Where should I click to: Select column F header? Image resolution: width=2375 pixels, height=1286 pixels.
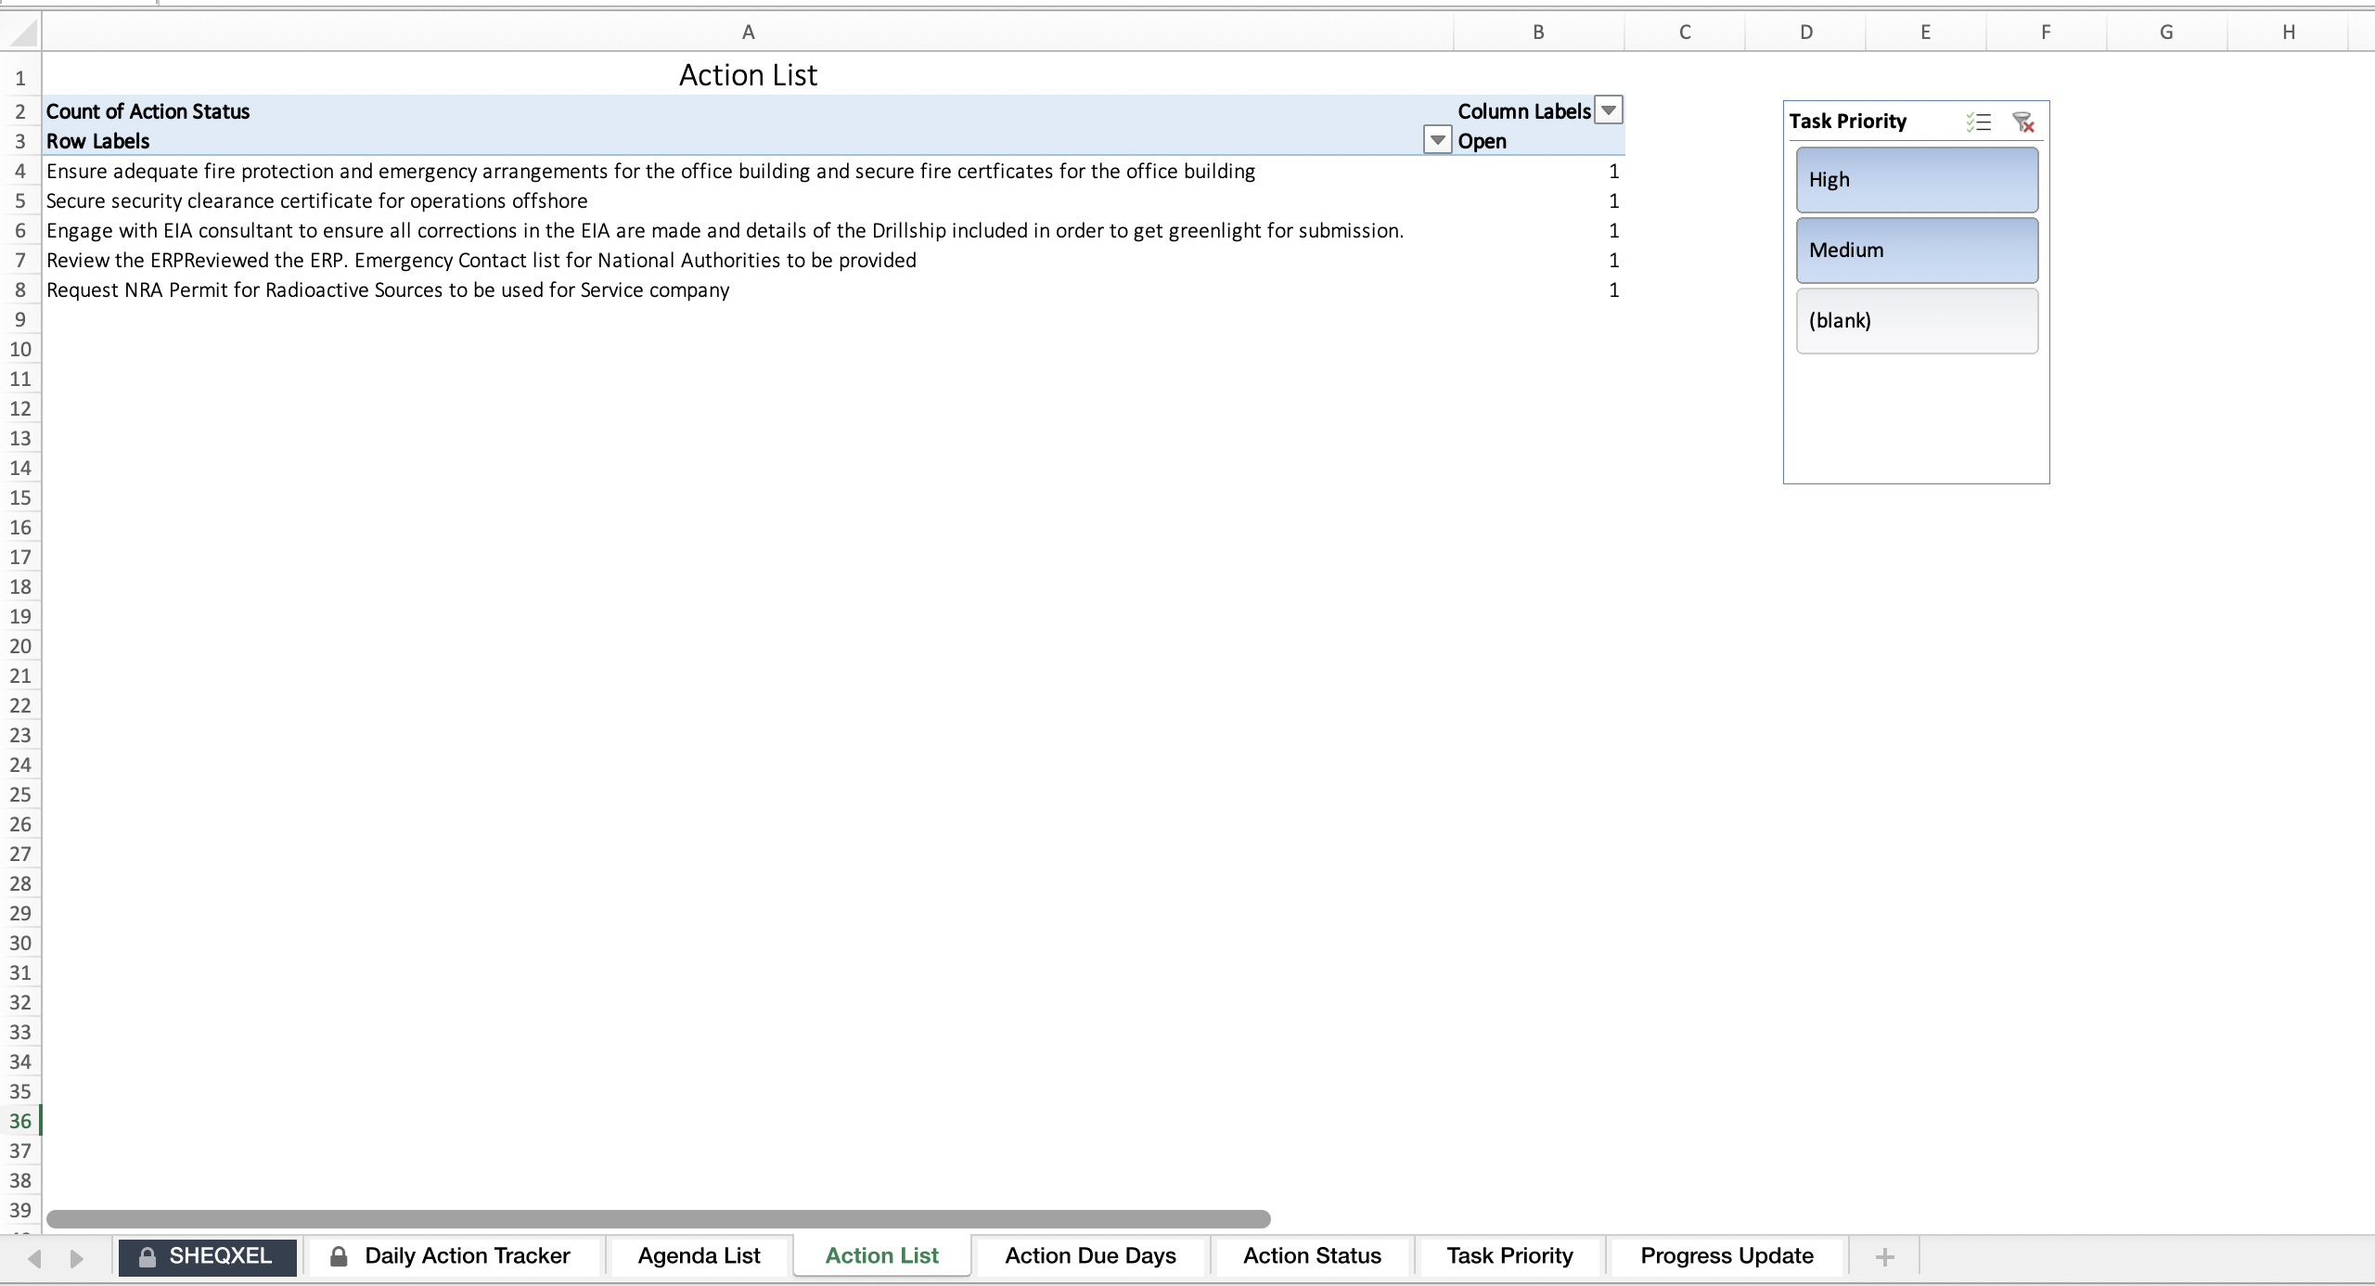(x=2047, y=32)
